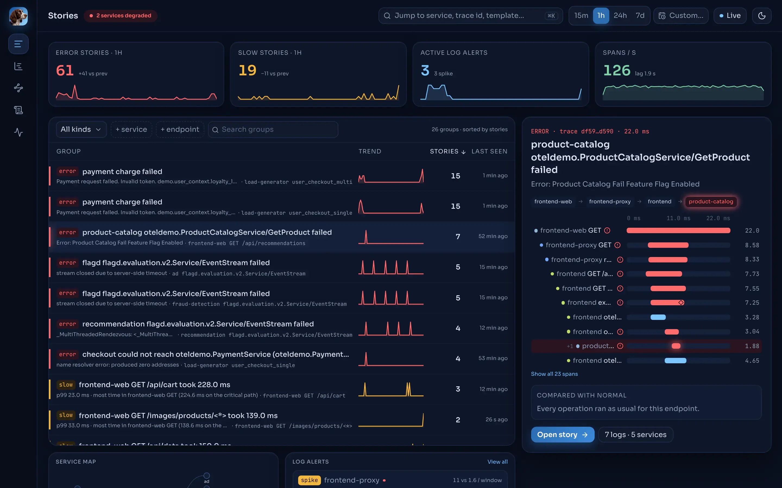Select the 1h time range
Image resolution: width=782 pixels, height=488 pixels.
pyautogui.click(x=601, y=15)
